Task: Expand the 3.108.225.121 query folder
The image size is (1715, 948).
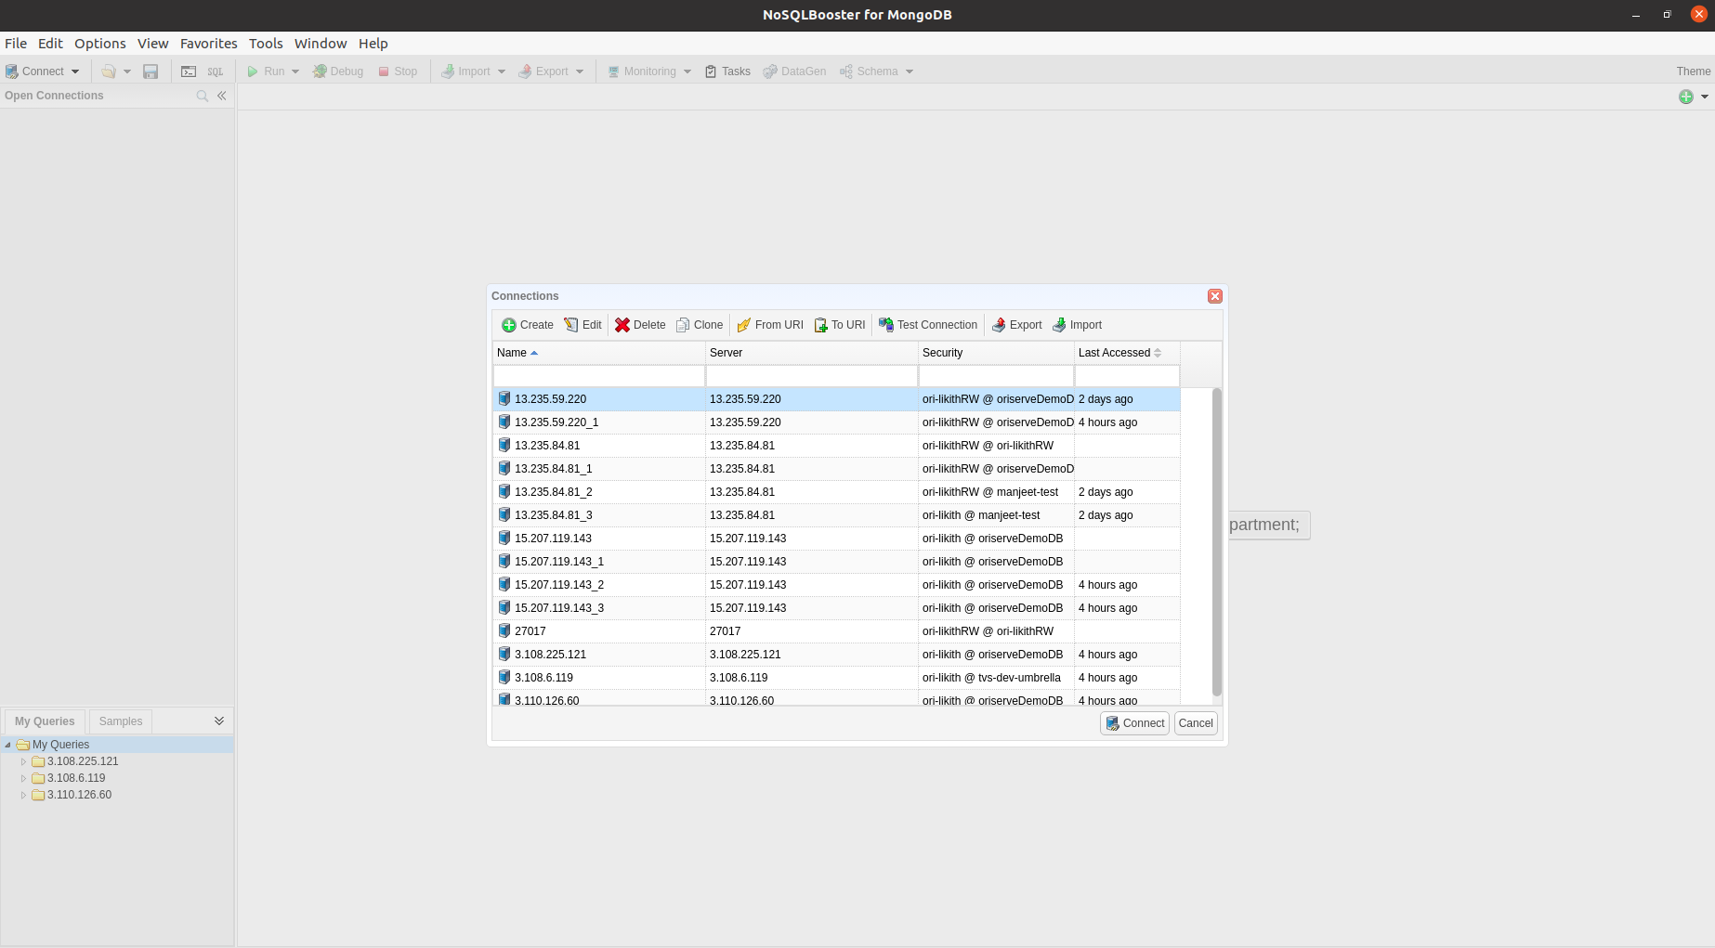Action: (24, 761)
